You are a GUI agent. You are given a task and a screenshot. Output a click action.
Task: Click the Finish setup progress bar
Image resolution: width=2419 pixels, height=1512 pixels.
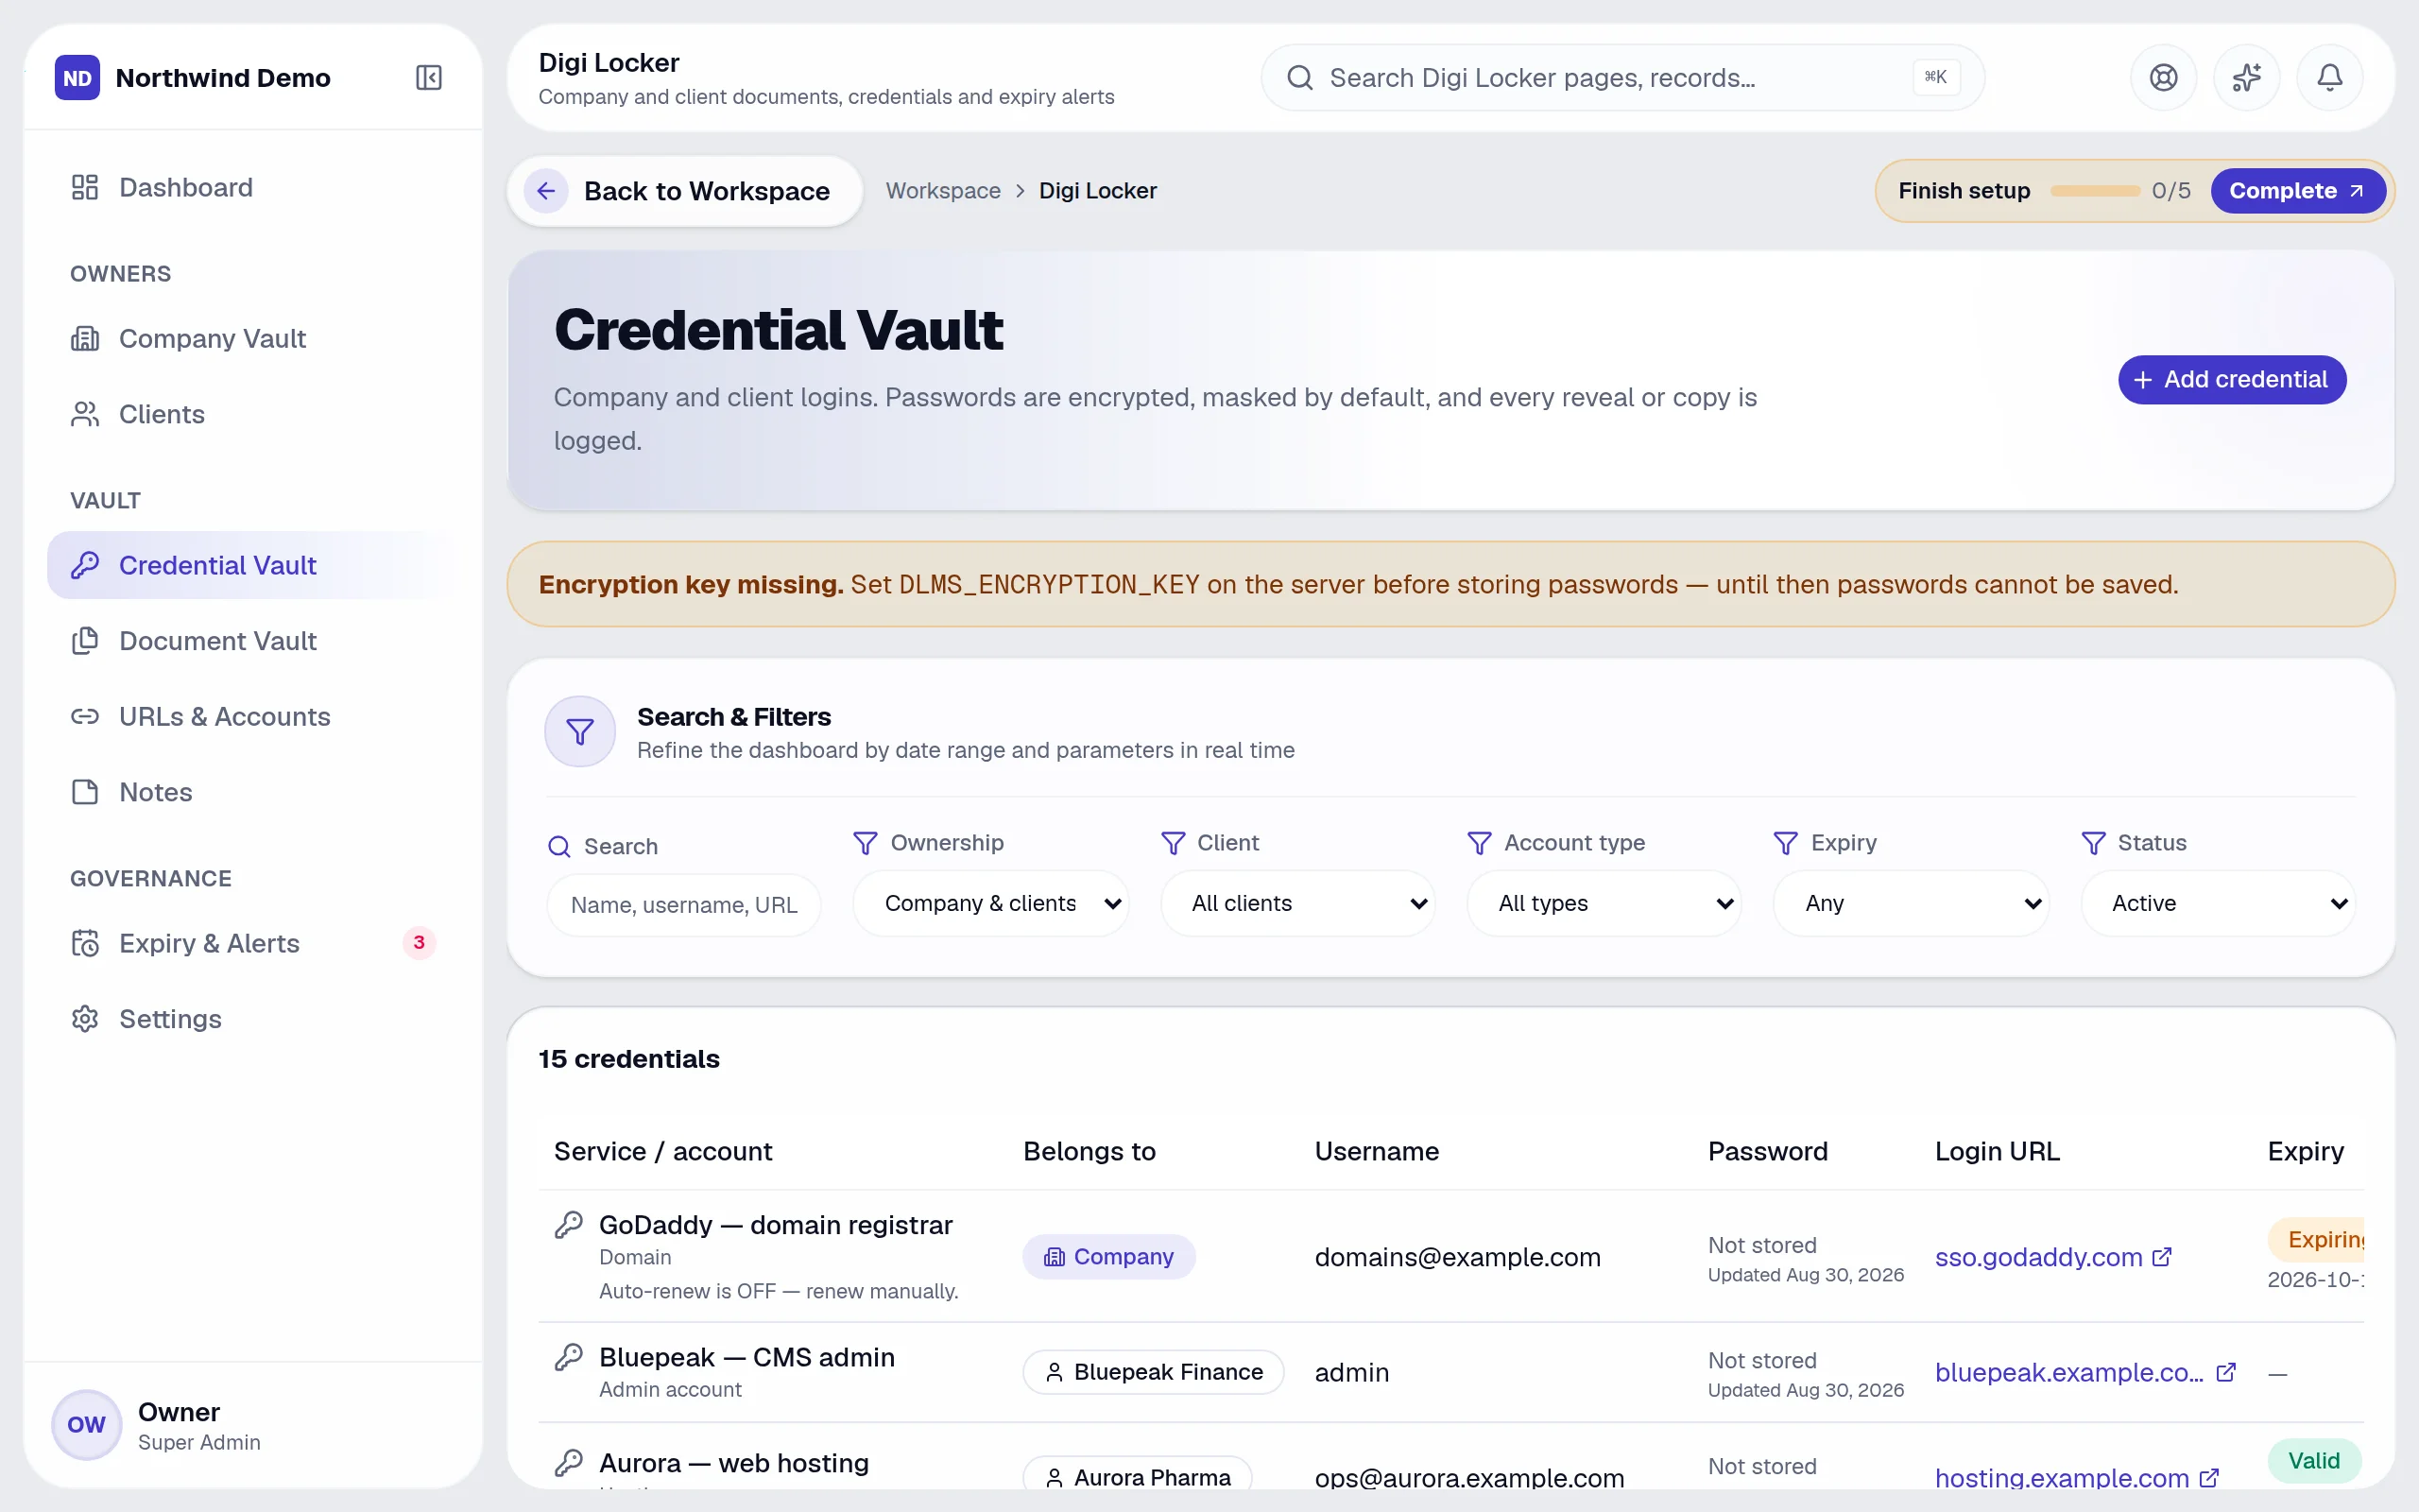[x=2094, y=191]
